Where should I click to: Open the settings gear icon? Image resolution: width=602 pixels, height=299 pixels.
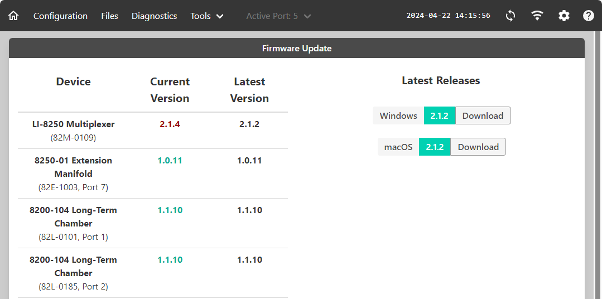coord(564,16)
